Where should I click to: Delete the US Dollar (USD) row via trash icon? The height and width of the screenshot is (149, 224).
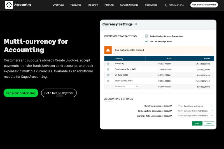(108, 75)
